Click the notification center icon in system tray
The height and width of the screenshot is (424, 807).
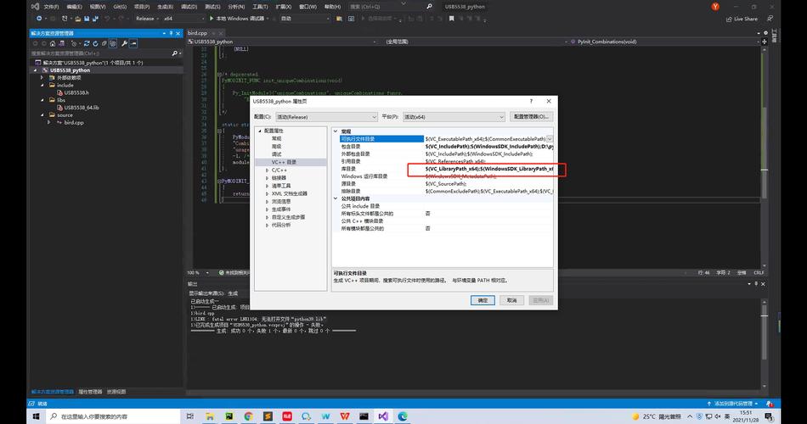pos(769,416)
